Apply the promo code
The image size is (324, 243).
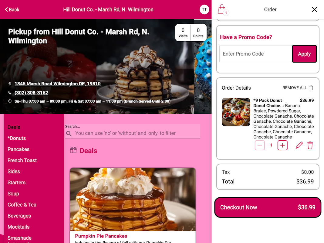pyautogui.click(x=304, y=54)
